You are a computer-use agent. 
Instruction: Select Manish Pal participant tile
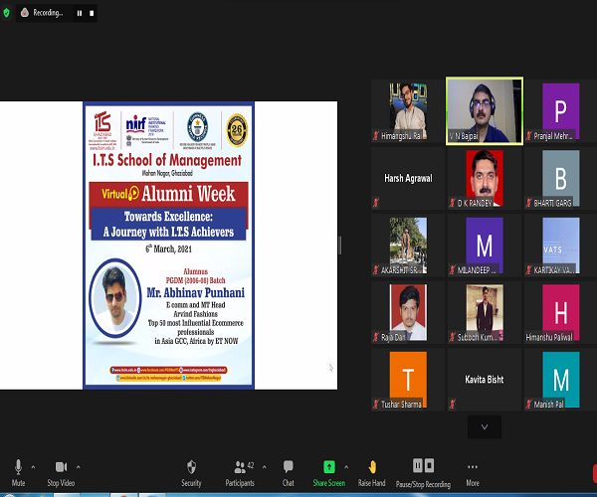click(x=560, y=379)
